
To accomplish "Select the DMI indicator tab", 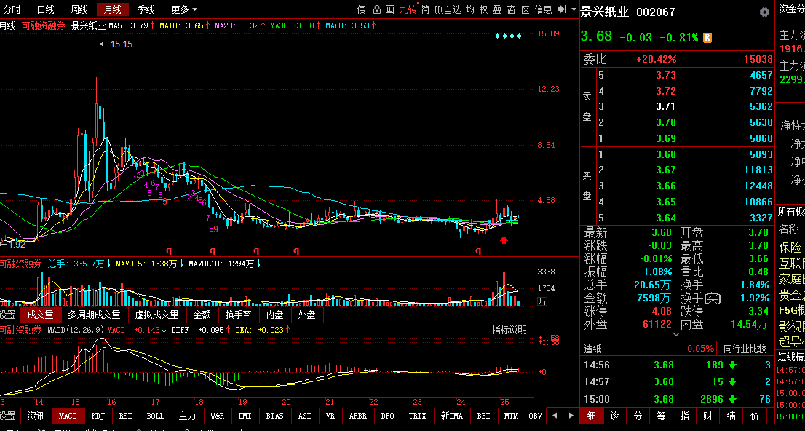I will click(245, 416).
